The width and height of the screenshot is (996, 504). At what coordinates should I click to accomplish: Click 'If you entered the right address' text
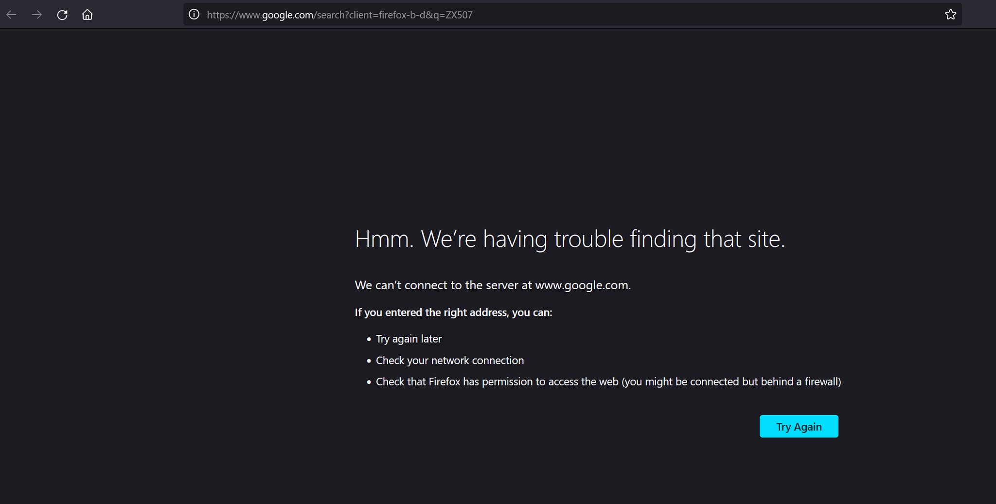click(x=453, y=313)
